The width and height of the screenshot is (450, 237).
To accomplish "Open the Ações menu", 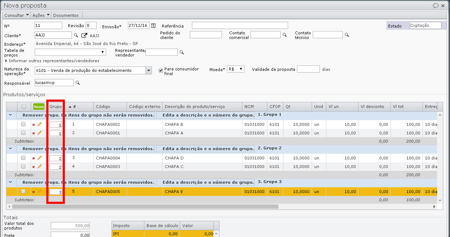I will click(40, 15).
